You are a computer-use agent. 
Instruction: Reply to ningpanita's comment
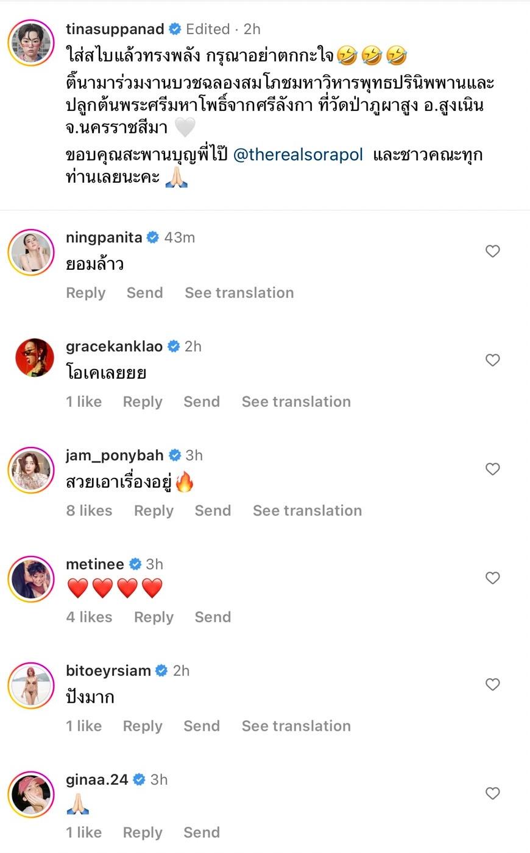click(86, 293)
